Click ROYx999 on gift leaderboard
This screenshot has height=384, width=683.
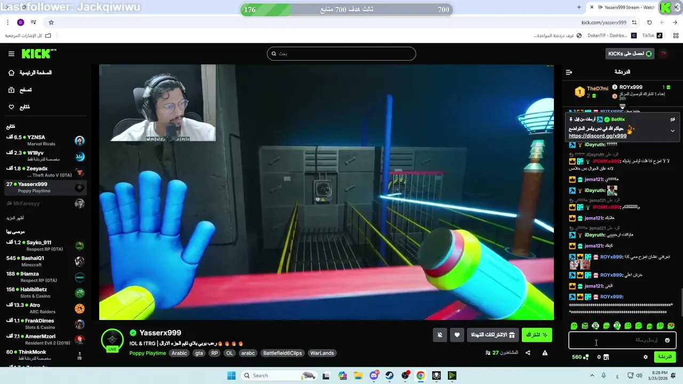point(631,87)
